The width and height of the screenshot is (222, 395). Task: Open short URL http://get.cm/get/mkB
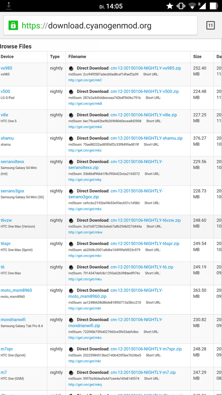point(85,104)
